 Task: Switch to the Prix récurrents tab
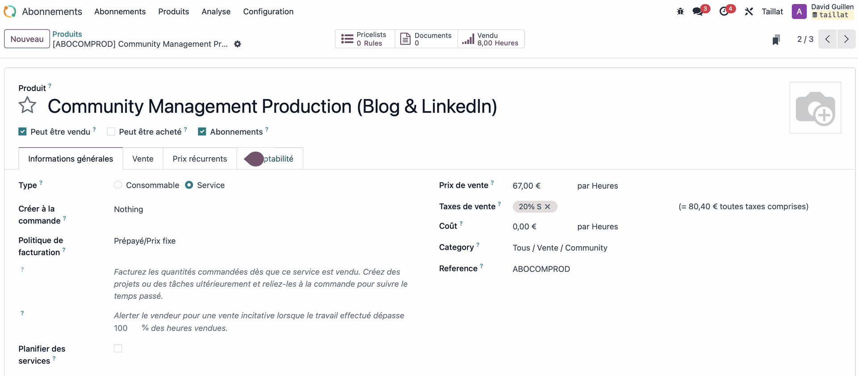coord(200,159)
